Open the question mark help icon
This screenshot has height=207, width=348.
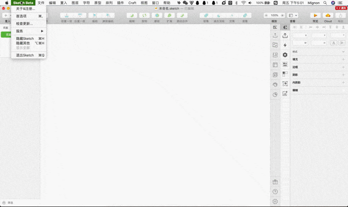point(275,192)
